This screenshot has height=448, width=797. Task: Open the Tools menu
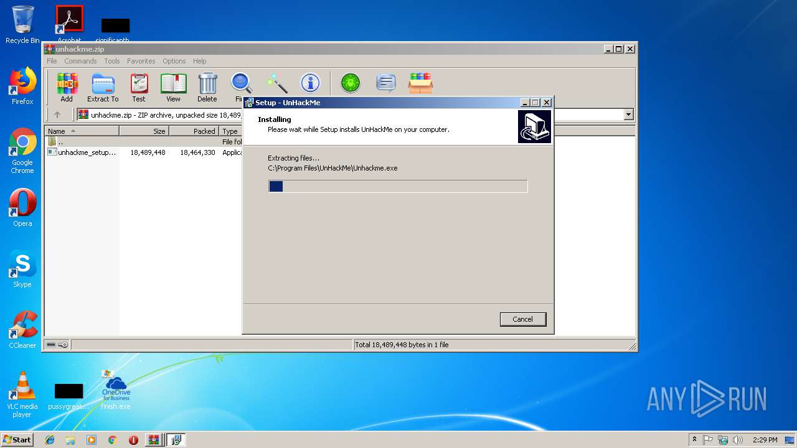coord(112,61)
